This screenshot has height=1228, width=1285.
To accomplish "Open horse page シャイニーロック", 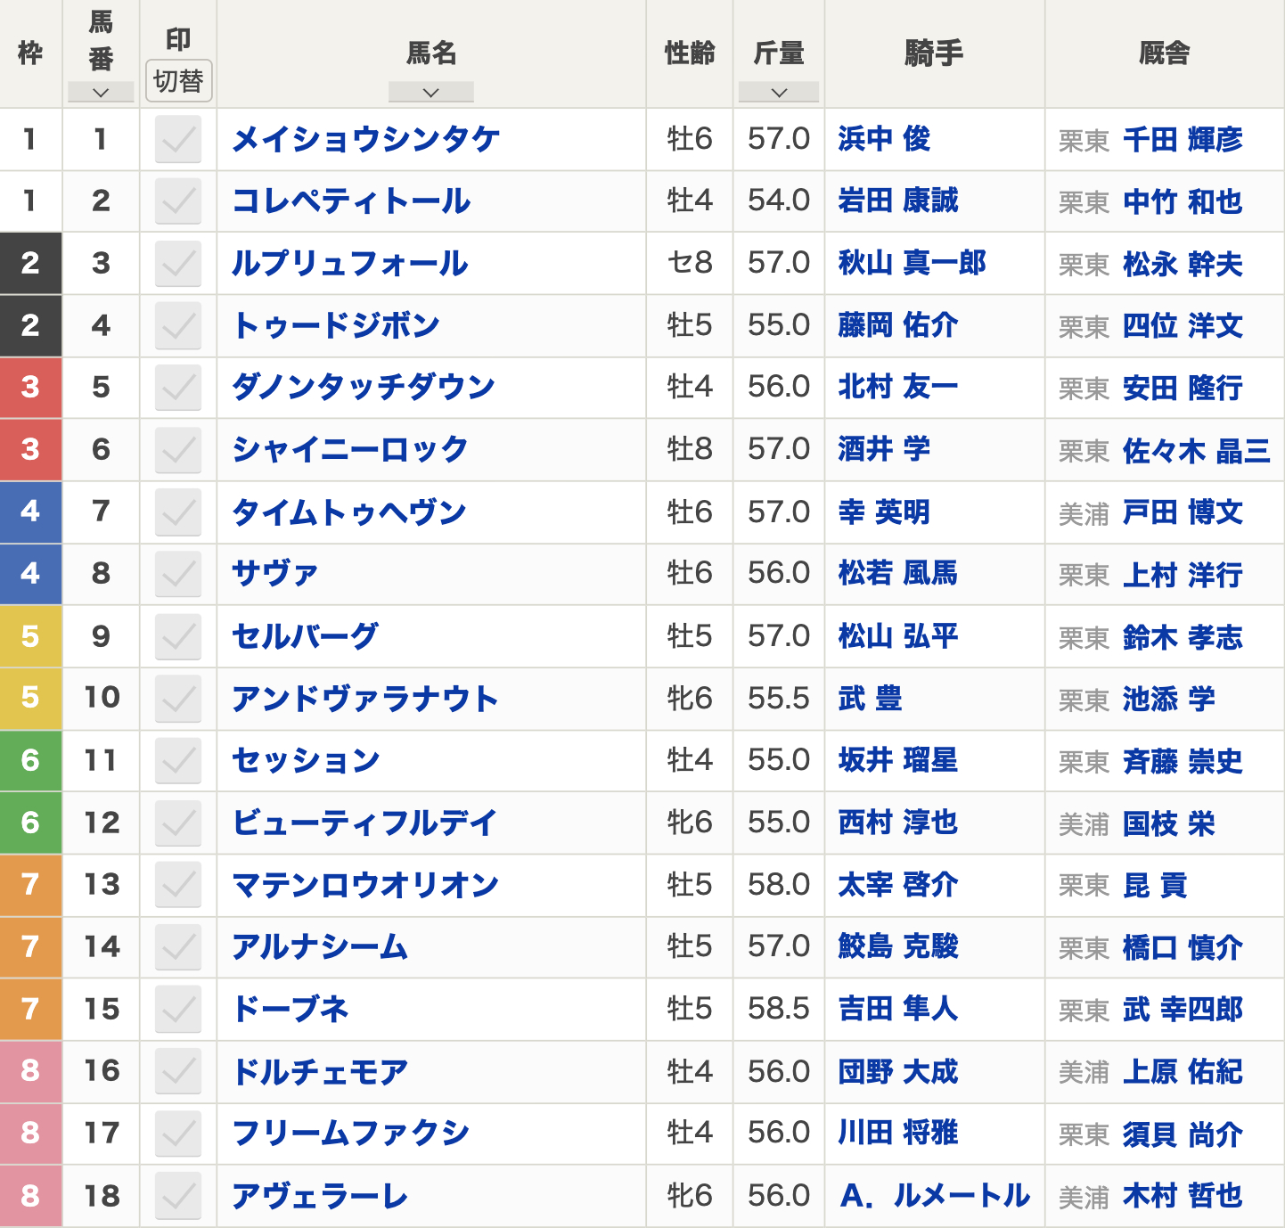I will (x=350, y=449).
